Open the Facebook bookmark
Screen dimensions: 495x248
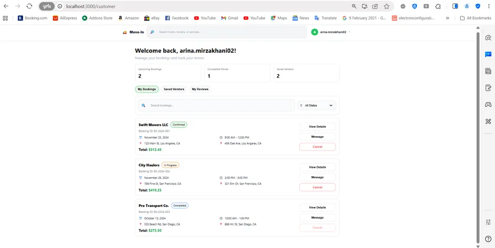click(x=177, y=18)
